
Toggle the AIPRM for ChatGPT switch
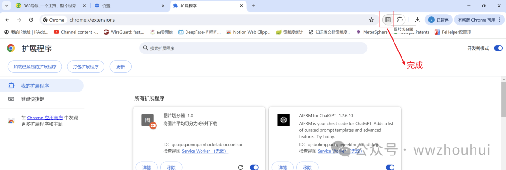[x=390, y=167]
